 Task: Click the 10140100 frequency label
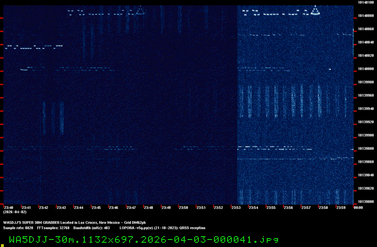[x=366, y=2]
